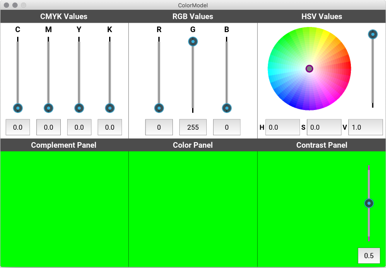This screenshot has height=268, width=386.
Task: Click the G value field showing 255
Action: tap(193, 127)
